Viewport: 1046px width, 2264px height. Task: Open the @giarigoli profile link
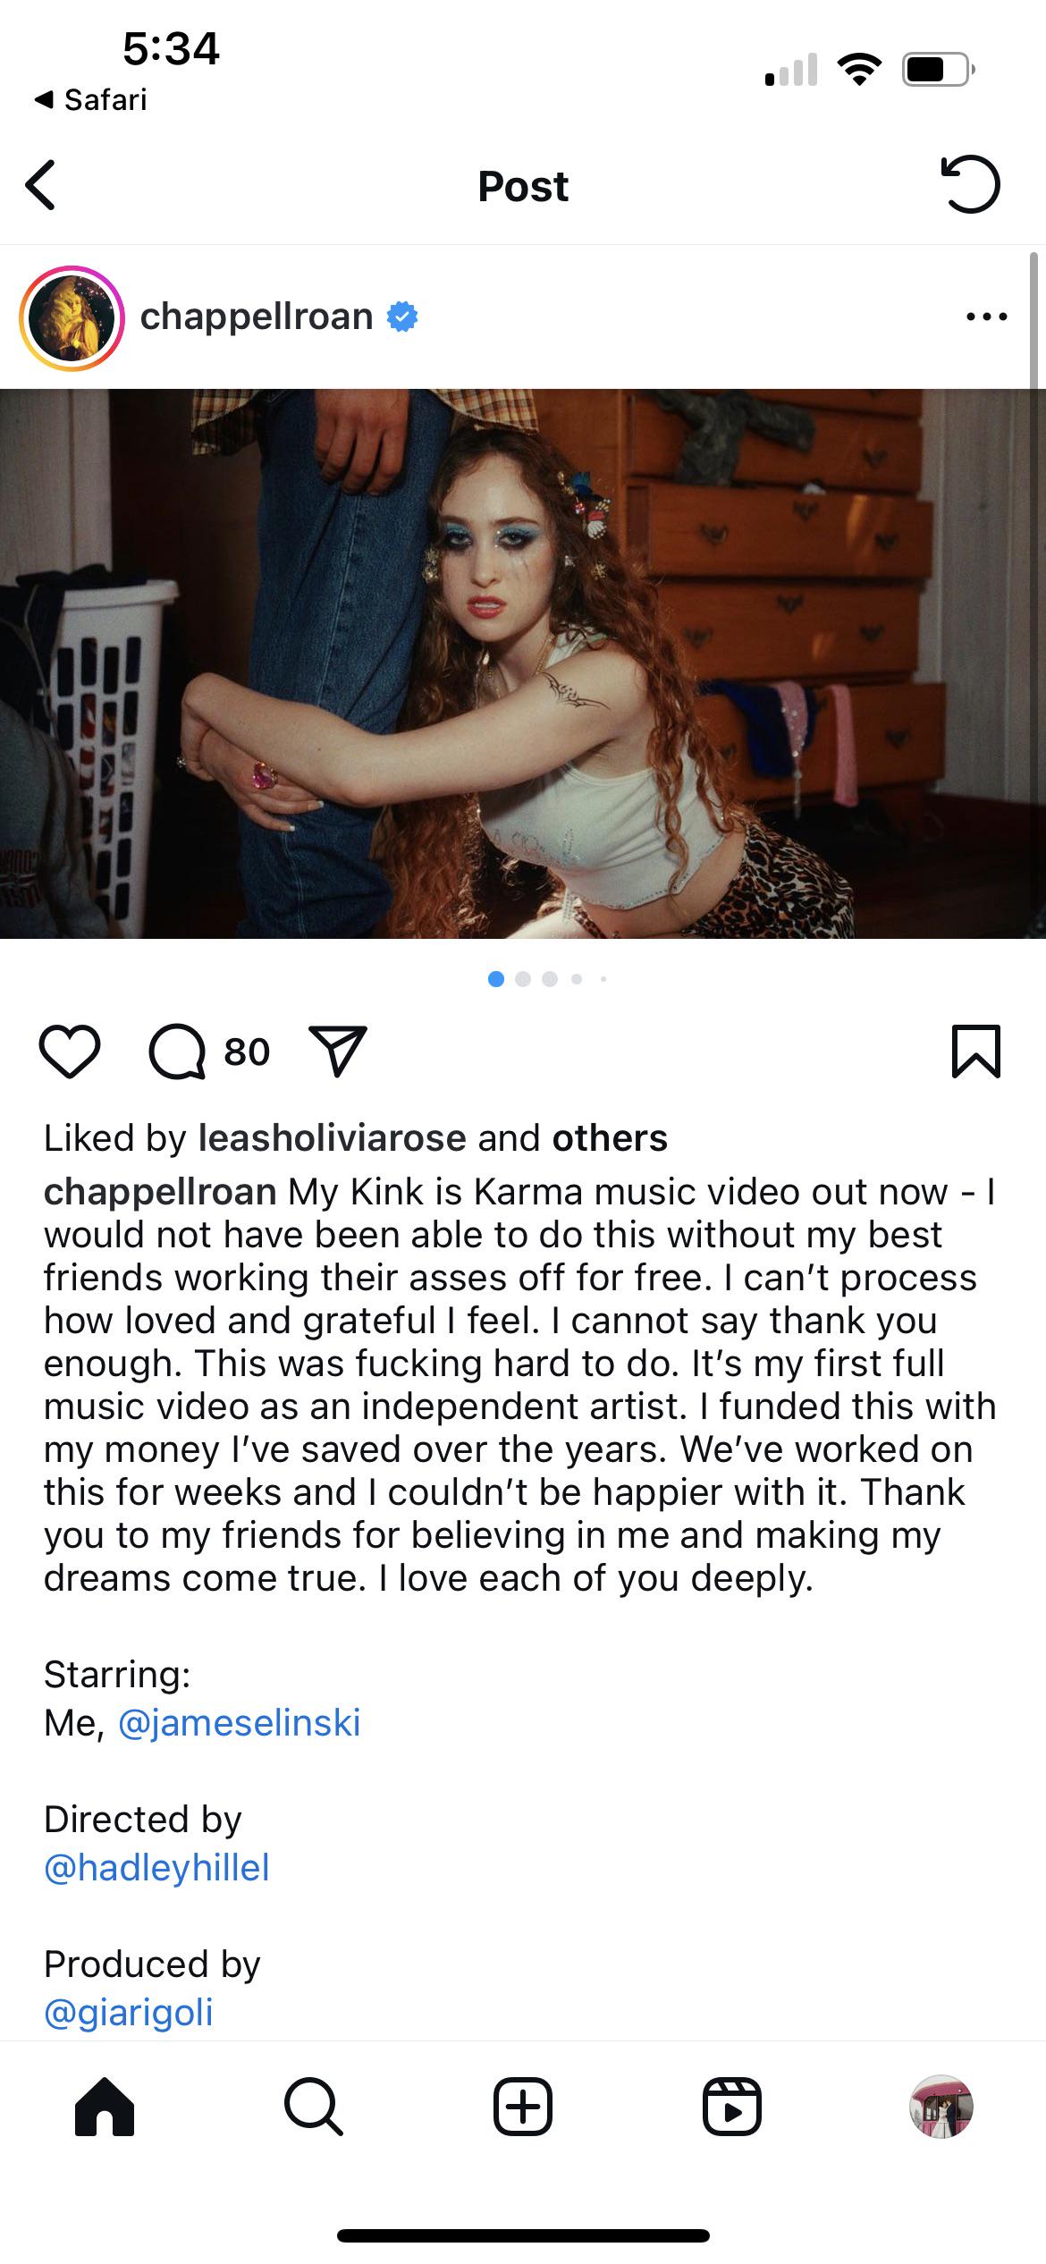point(129,2012)
